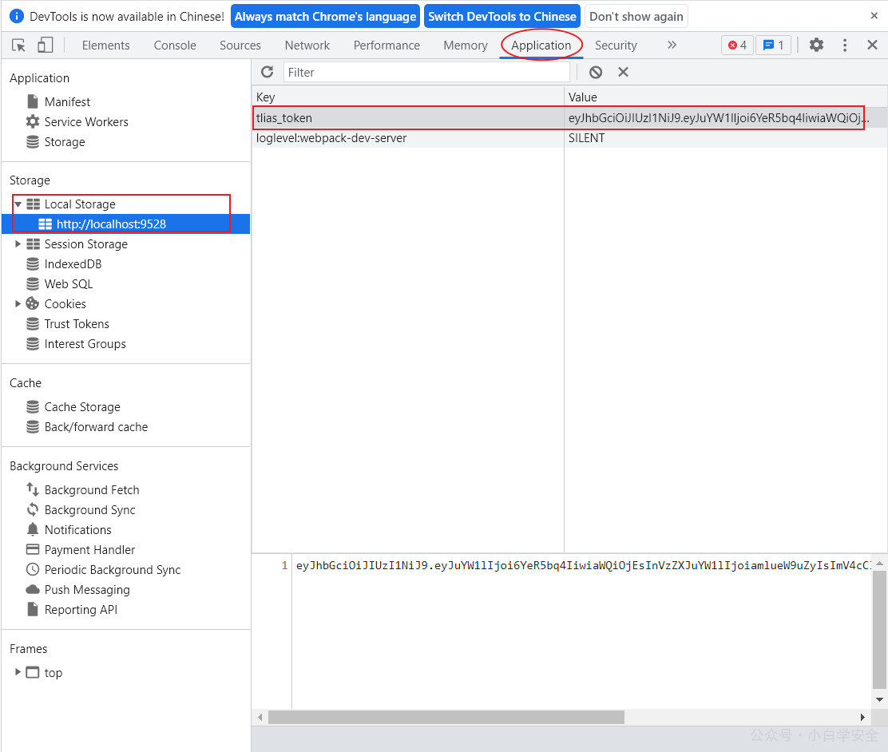Close the DevTools panel

[x=872, y=46]
